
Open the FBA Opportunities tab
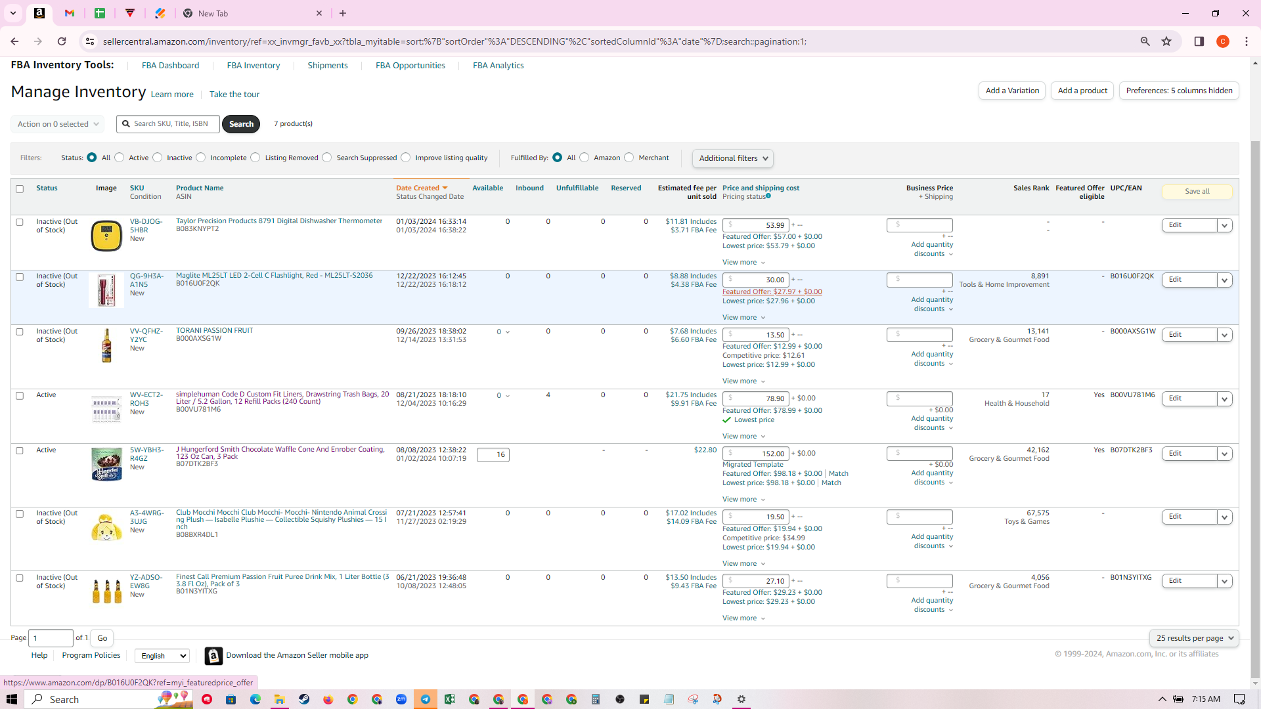(410, 66)
